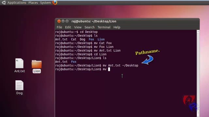The image size is (209, 117).
Task: Open the terminal File menu
Action: coord(59,27)
